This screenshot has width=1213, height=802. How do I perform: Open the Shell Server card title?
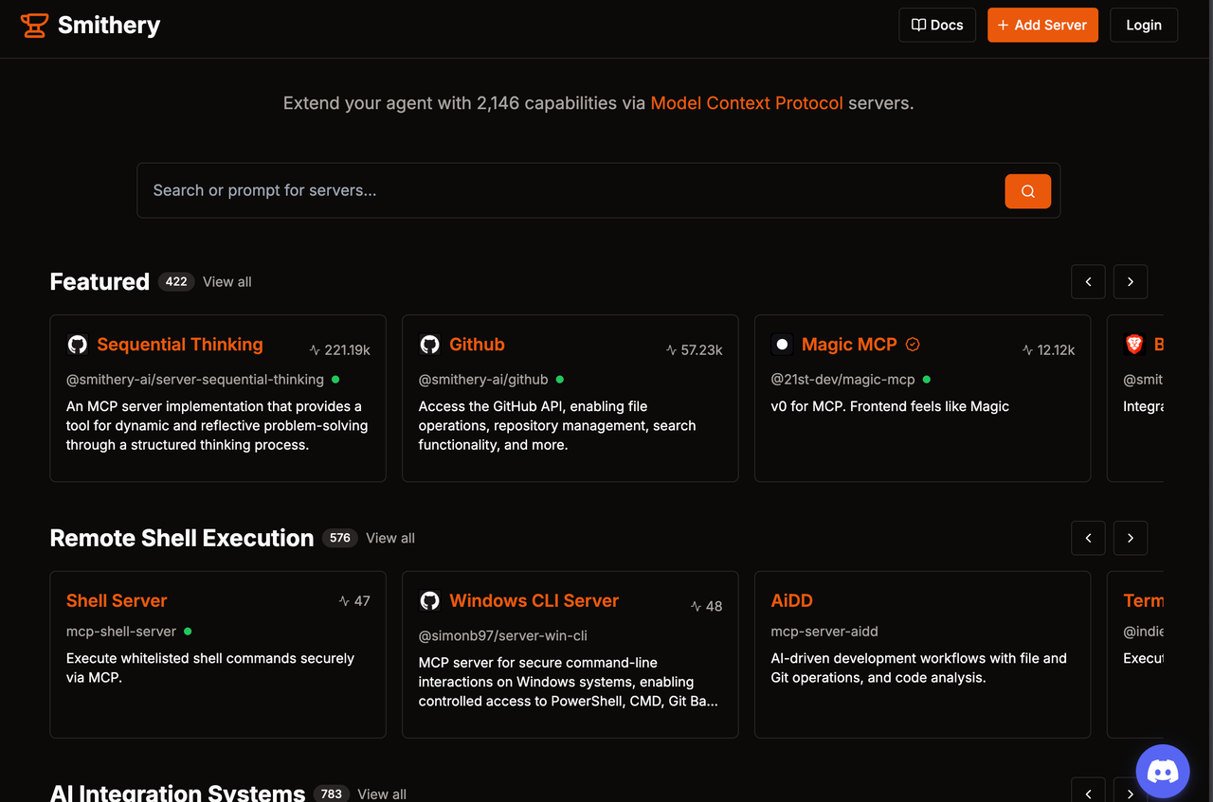pos(117,600)
